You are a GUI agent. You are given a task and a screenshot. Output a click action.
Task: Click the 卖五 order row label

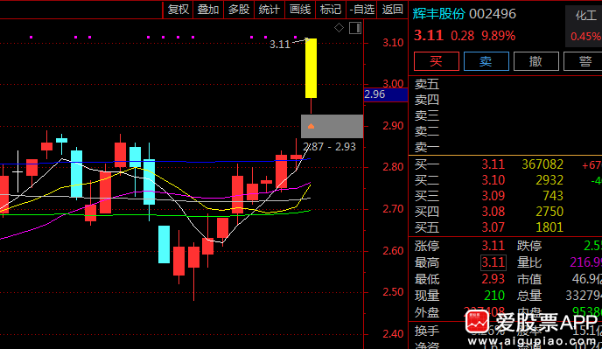pos(427,84)
